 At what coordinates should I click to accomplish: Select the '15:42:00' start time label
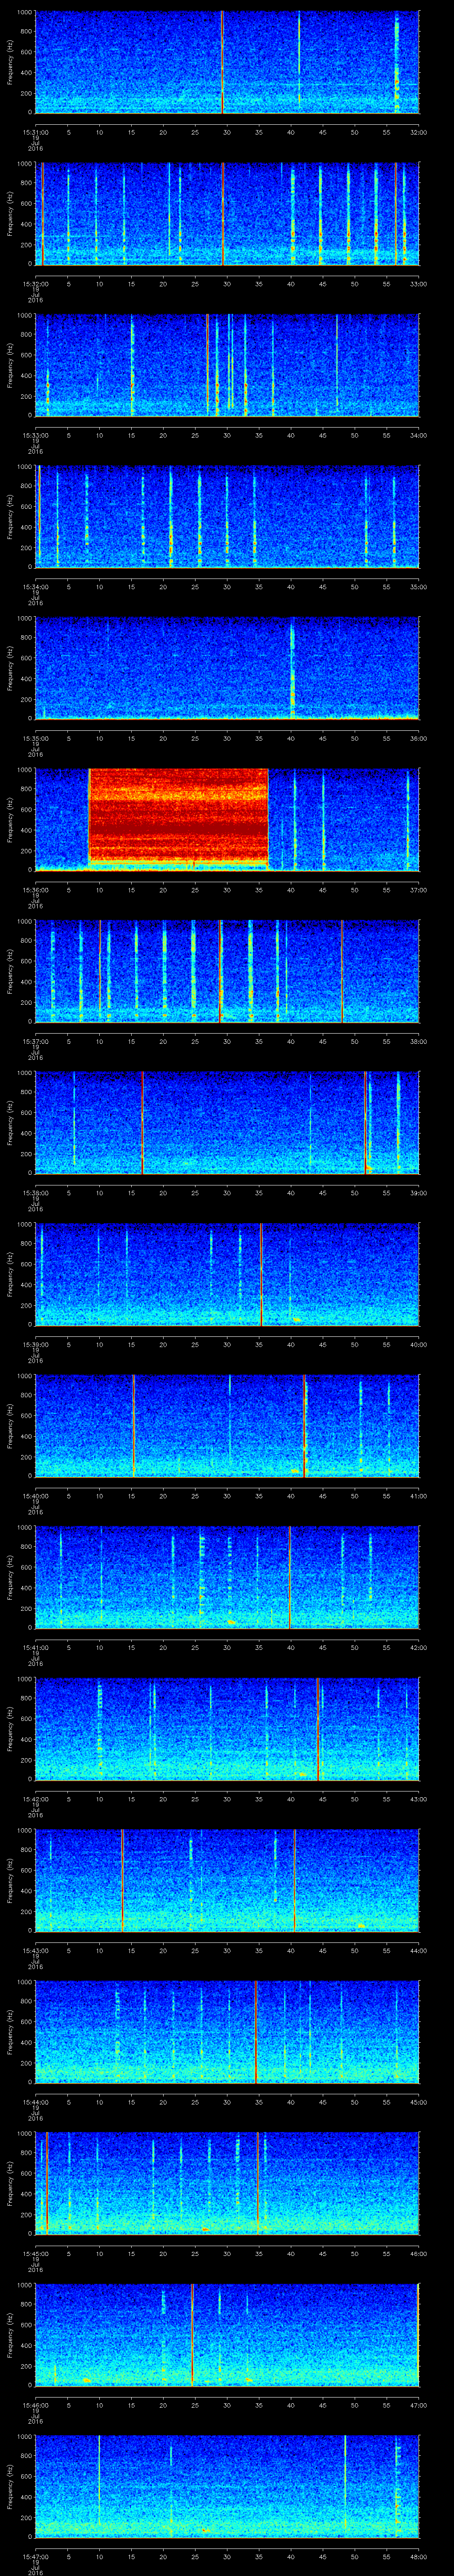pos(36,1799)
